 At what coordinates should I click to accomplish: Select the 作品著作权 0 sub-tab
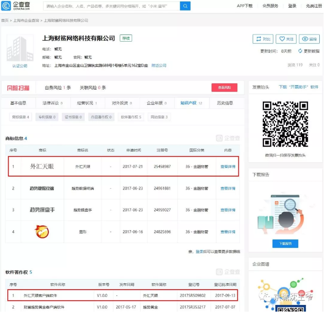101,117
